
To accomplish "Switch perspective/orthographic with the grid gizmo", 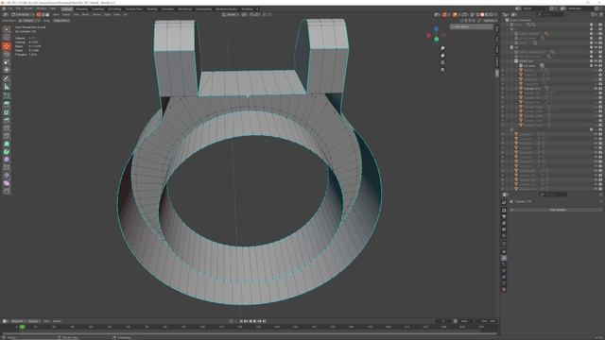I will [442, 70].
